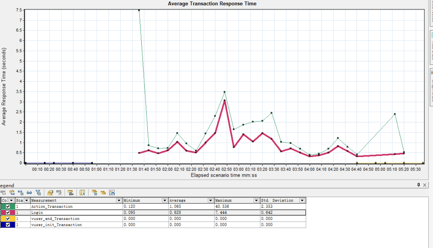Open the Sca column dropdown arrow
Screen dimensions: 433x248
(x=27, y=200)
